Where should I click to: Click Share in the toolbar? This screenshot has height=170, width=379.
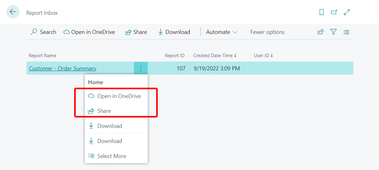click(136, 32)
